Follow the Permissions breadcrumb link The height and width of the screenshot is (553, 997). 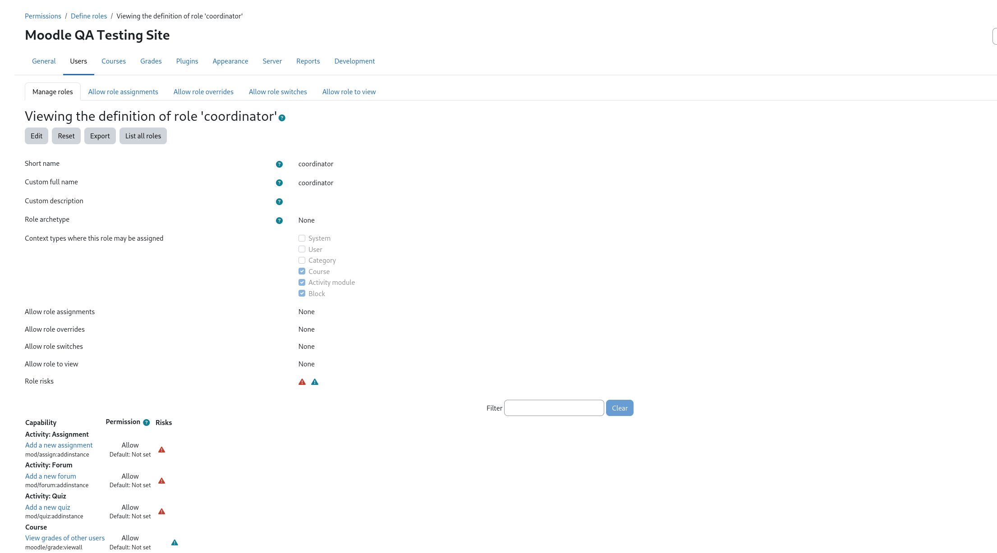click(x=43, y=16)
